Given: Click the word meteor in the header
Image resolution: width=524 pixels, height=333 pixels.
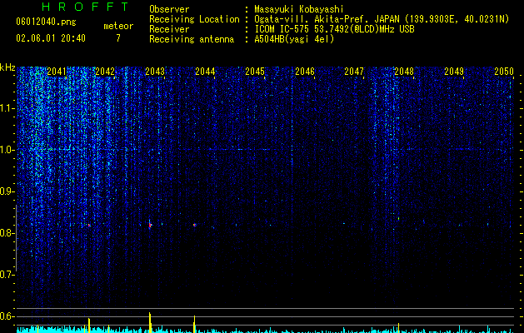Looking at the screenshot, I should click(x=118, y=26).
